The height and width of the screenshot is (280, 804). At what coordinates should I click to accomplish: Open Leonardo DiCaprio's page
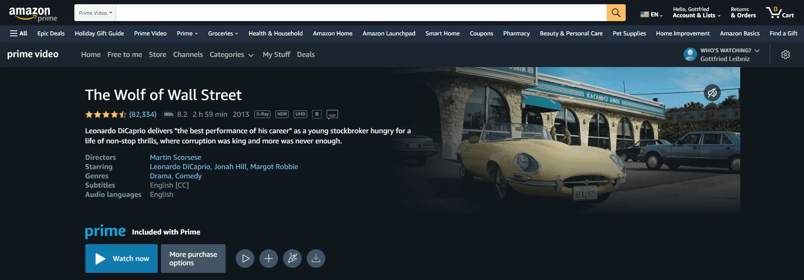click(180, 167)
